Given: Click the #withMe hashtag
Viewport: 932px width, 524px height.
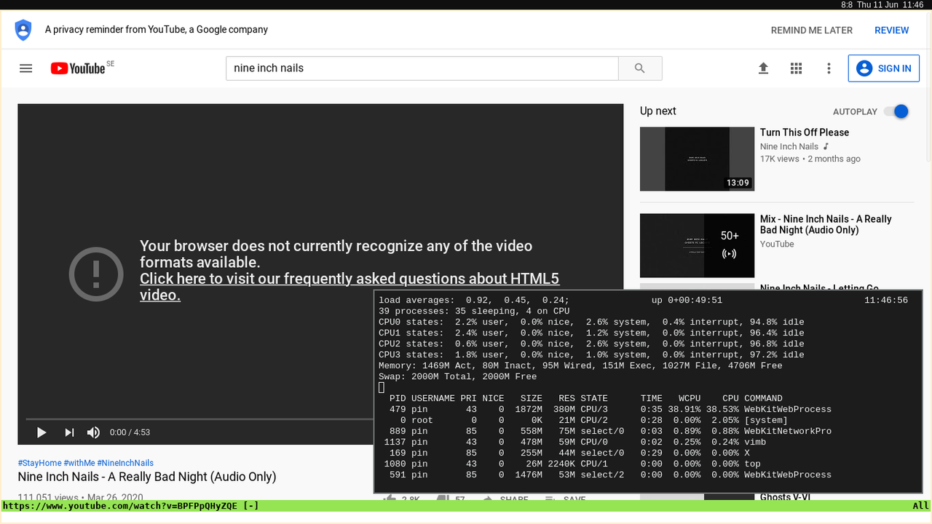Looking at the screenshot, I should click(x=79, y=463).
